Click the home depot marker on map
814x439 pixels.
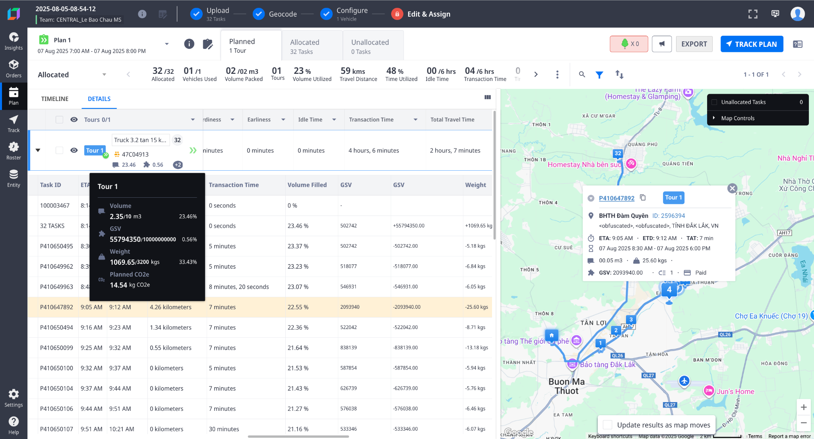click(x=552, y=335)
